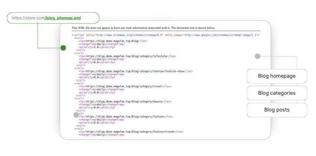Click the sitemaps.org schema xmlns value
This screenshot has width=316, height=156.
(x=129, y=35)
